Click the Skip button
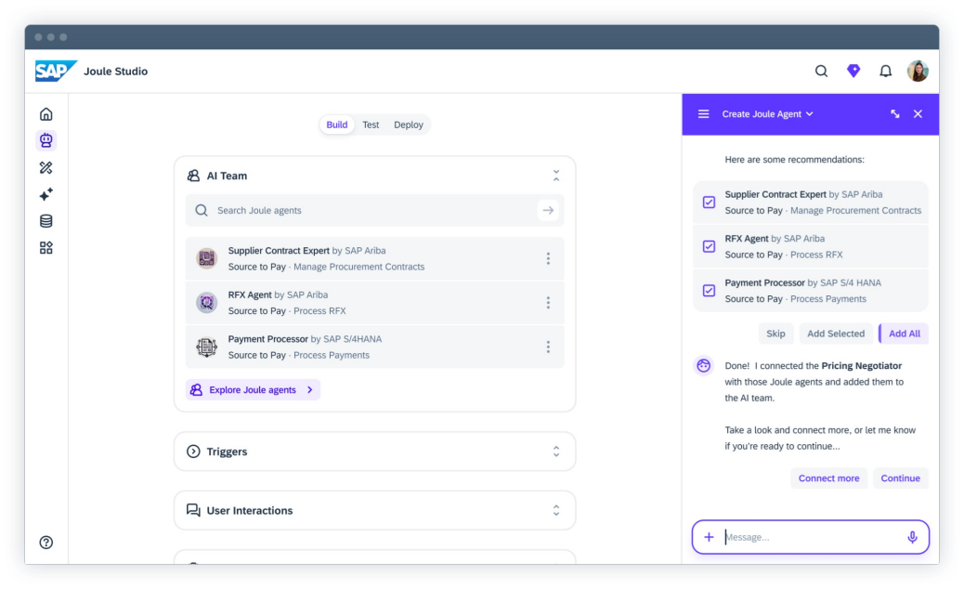Viewport: 964px width, 589px height. coord(775,334)
